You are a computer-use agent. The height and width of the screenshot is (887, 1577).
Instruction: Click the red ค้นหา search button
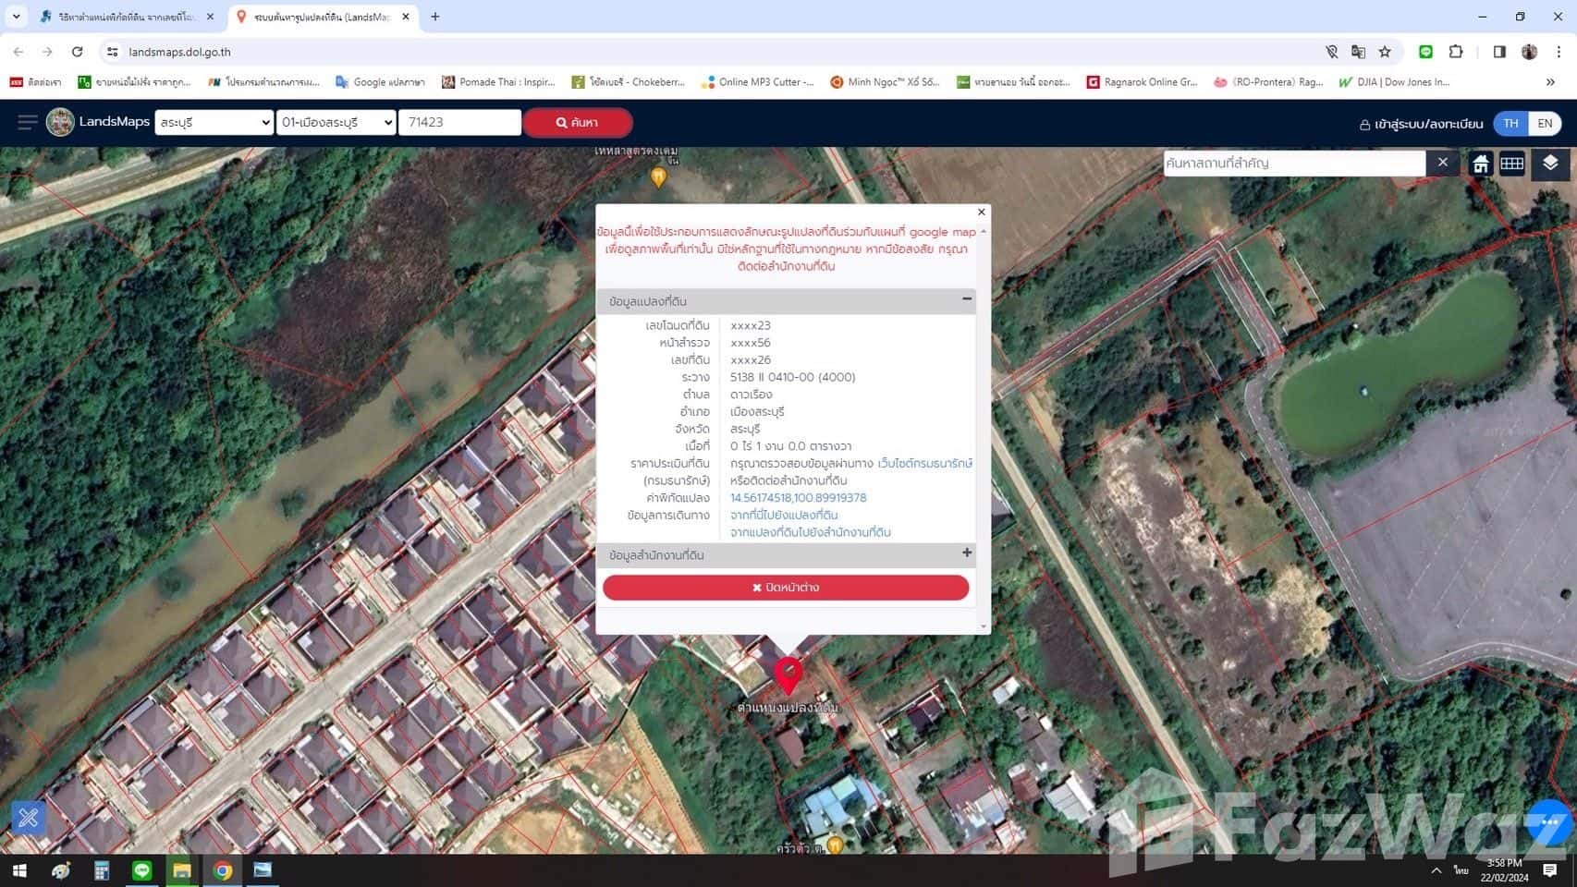point(578,122)
